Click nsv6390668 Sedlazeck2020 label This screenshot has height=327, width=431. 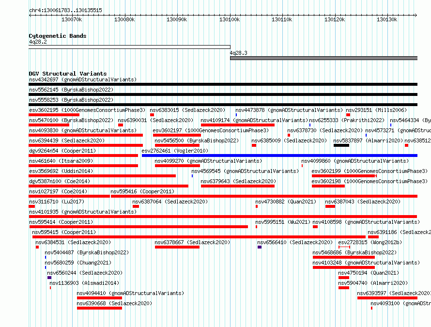114,304
